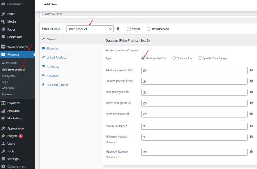Click the Maximum Number of Guests field
Screen dimensions: 257x169
(194, 152)
